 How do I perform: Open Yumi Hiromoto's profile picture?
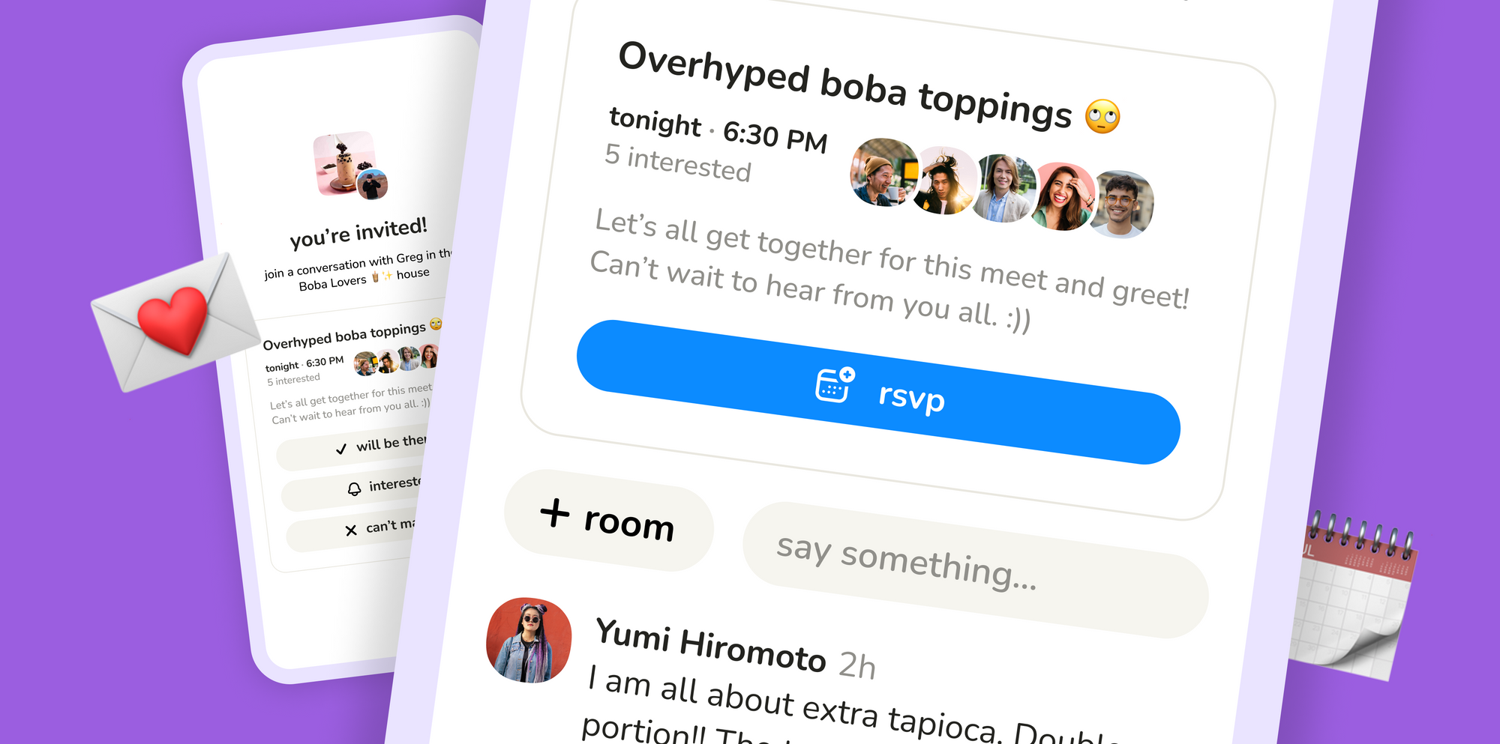coord(529,640)
